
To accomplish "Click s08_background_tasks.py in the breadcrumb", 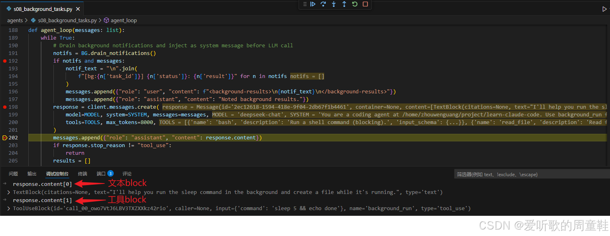I will (x=67, y=20).
